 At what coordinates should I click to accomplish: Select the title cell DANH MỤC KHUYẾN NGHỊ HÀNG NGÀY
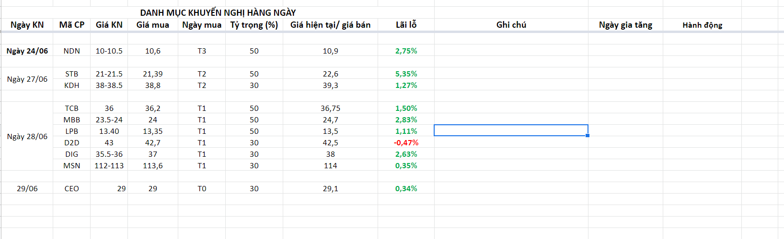(x=218, y=13)
